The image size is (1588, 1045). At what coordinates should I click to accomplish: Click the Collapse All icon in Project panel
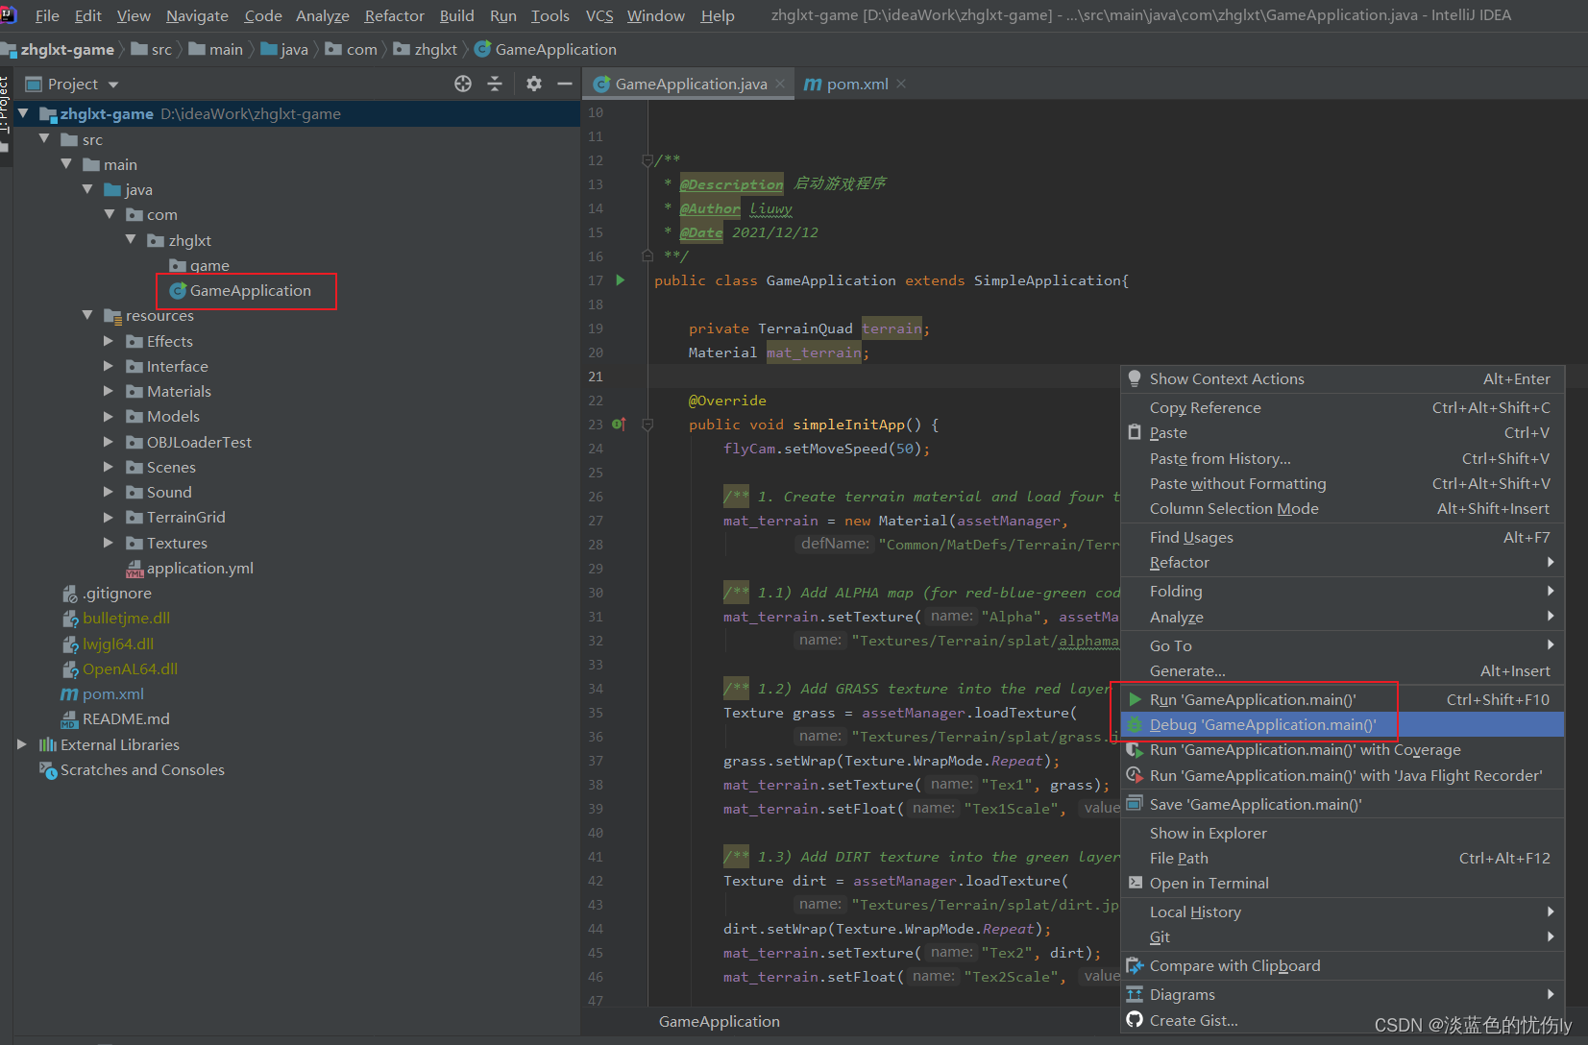click(495, 84)
